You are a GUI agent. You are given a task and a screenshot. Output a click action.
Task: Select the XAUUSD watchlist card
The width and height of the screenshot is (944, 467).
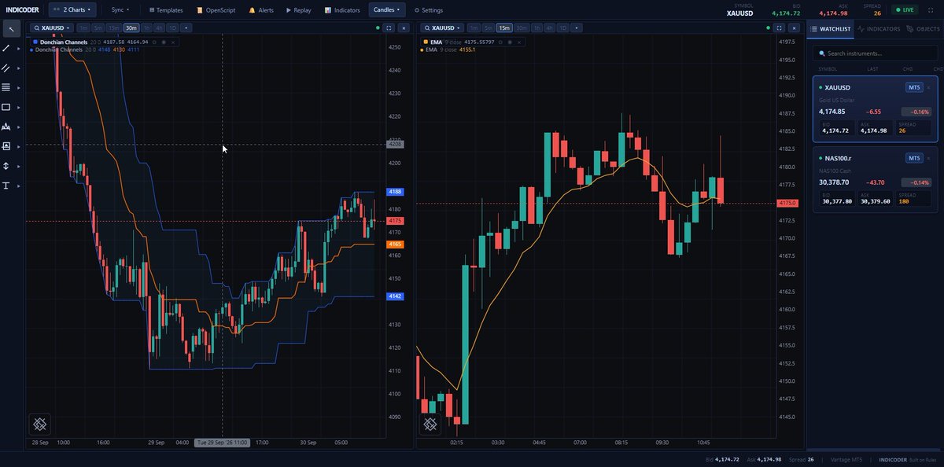tap(875, 108)
